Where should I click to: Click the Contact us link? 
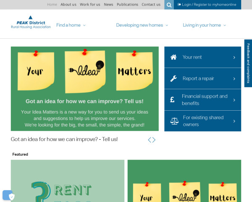click(x=151, y=5)
